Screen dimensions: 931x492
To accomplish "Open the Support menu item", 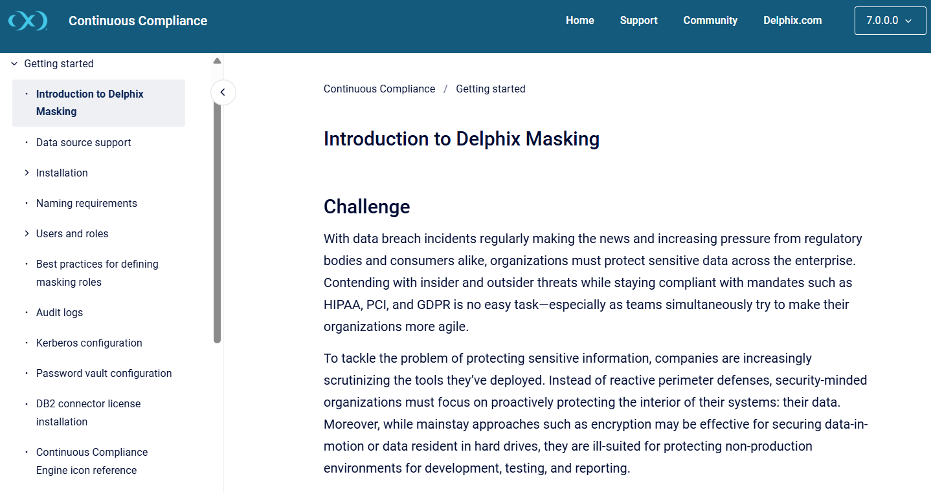I will (638, 20).
